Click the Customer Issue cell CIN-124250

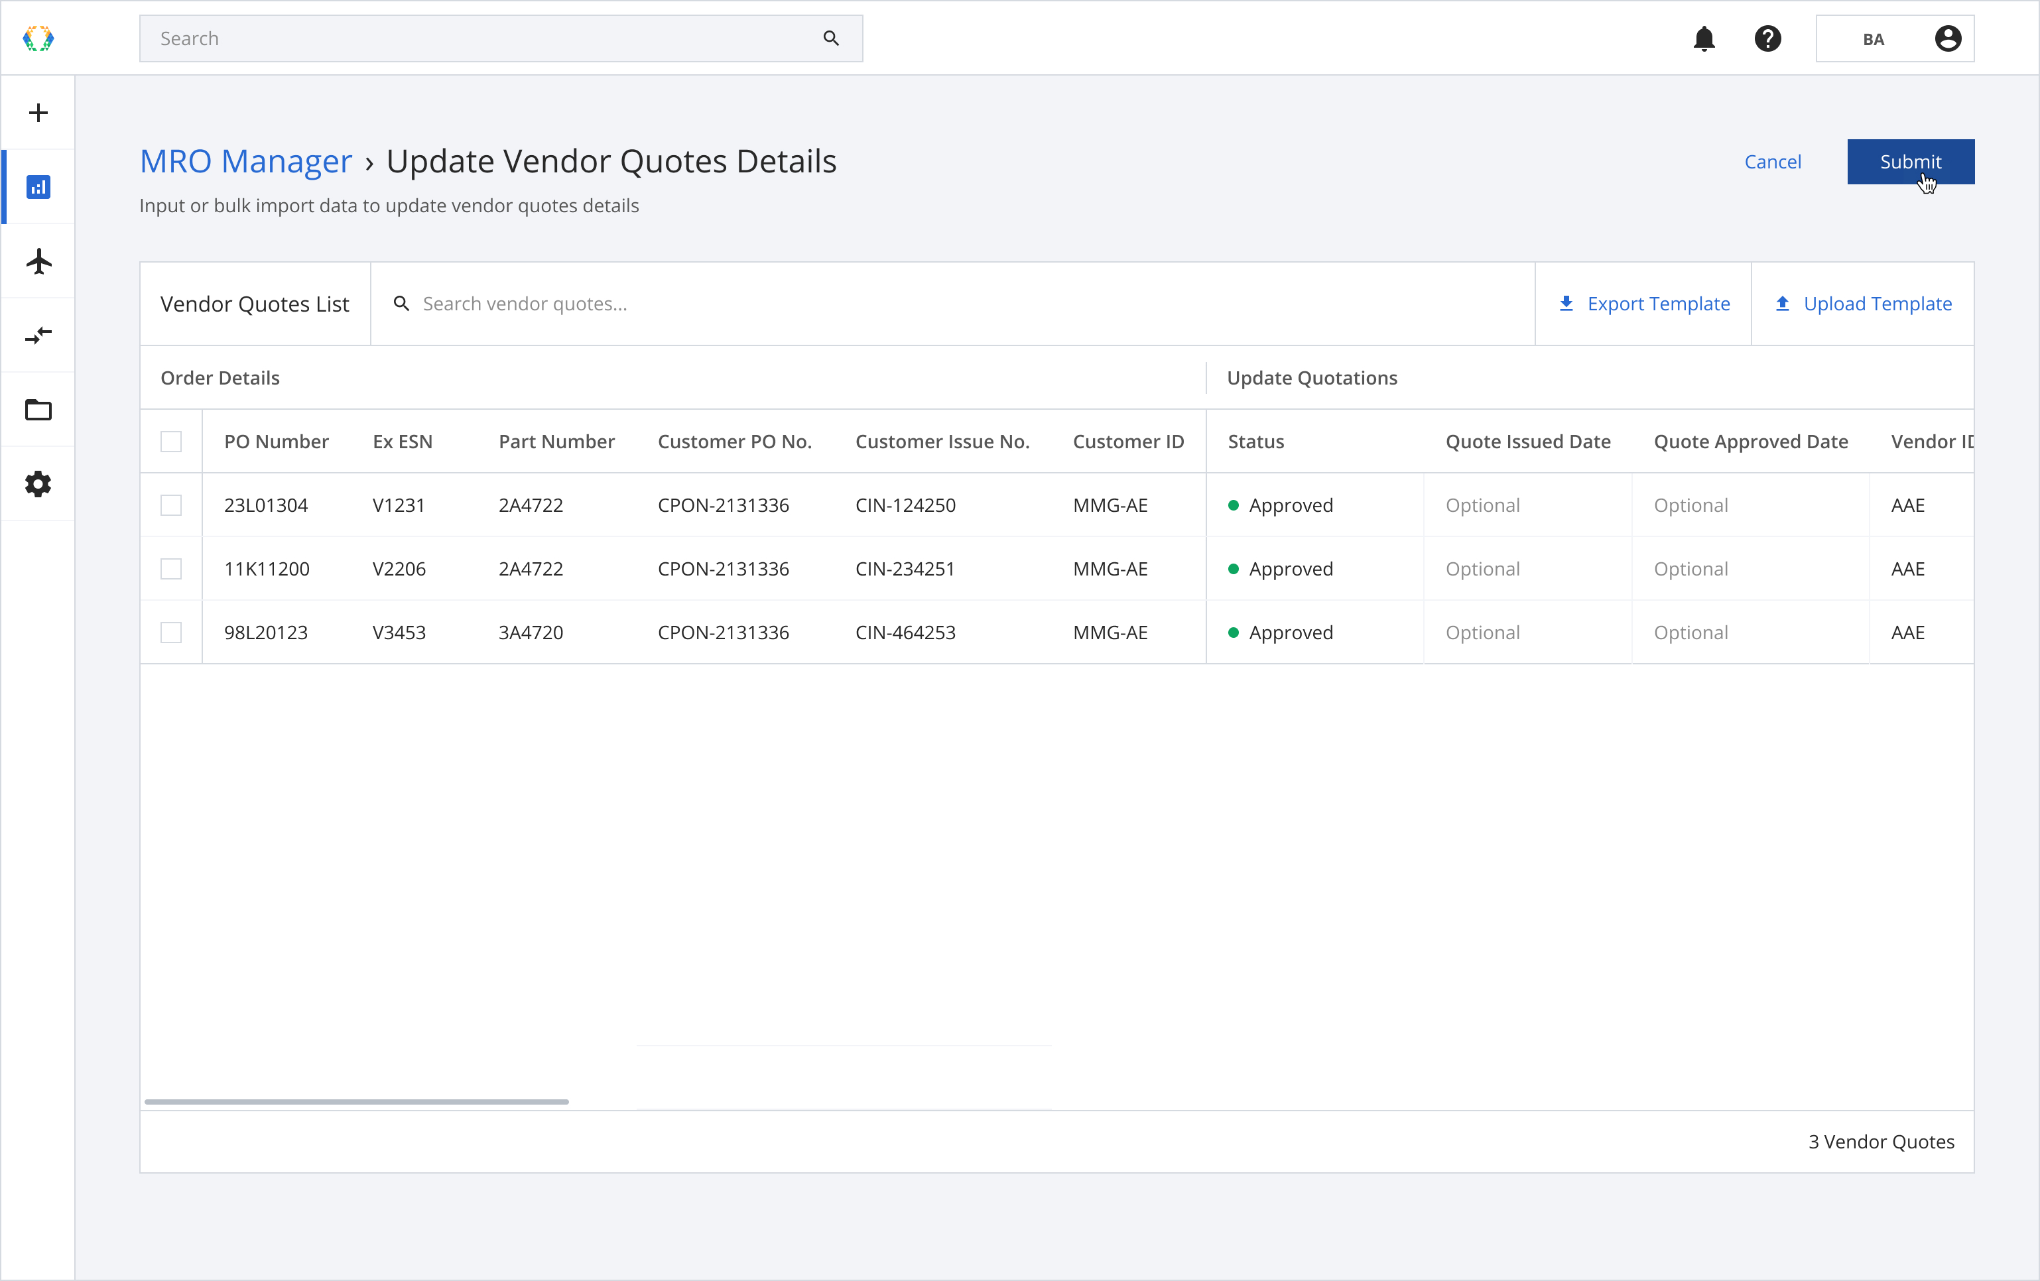[x=905, y=505]
